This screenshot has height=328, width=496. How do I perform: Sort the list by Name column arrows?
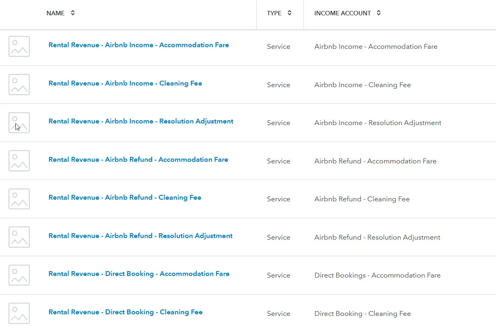point(73,13)
